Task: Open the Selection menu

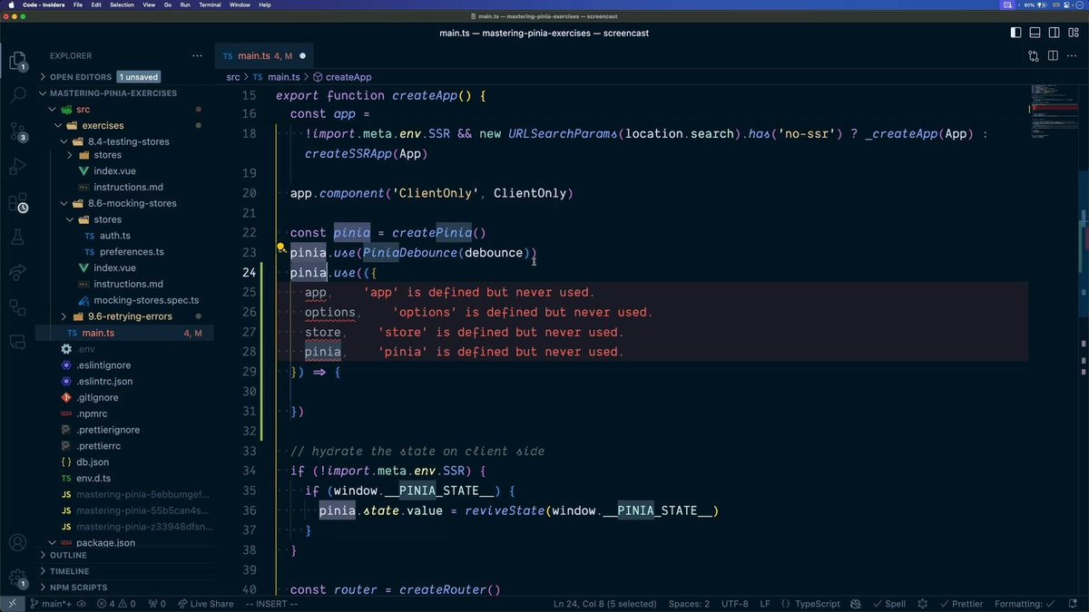Action: pyautogui.click(x=122, y=5)
